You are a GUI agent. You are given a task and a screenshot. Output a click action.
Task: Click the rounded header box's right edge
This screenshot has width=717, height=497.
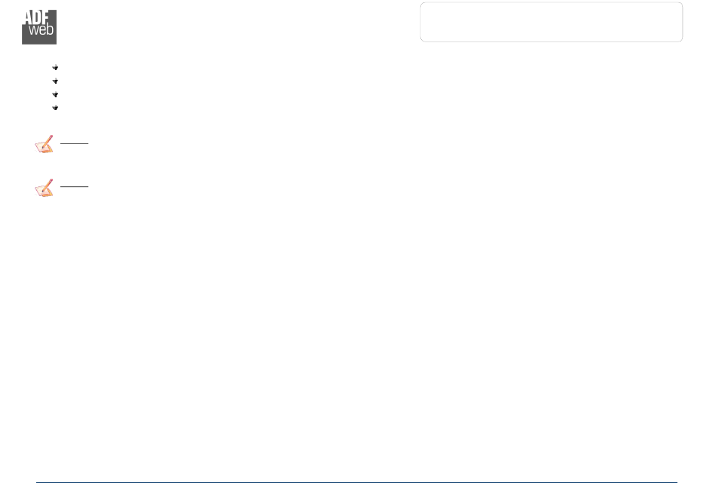pyautogui.click(x=683, y=22)
